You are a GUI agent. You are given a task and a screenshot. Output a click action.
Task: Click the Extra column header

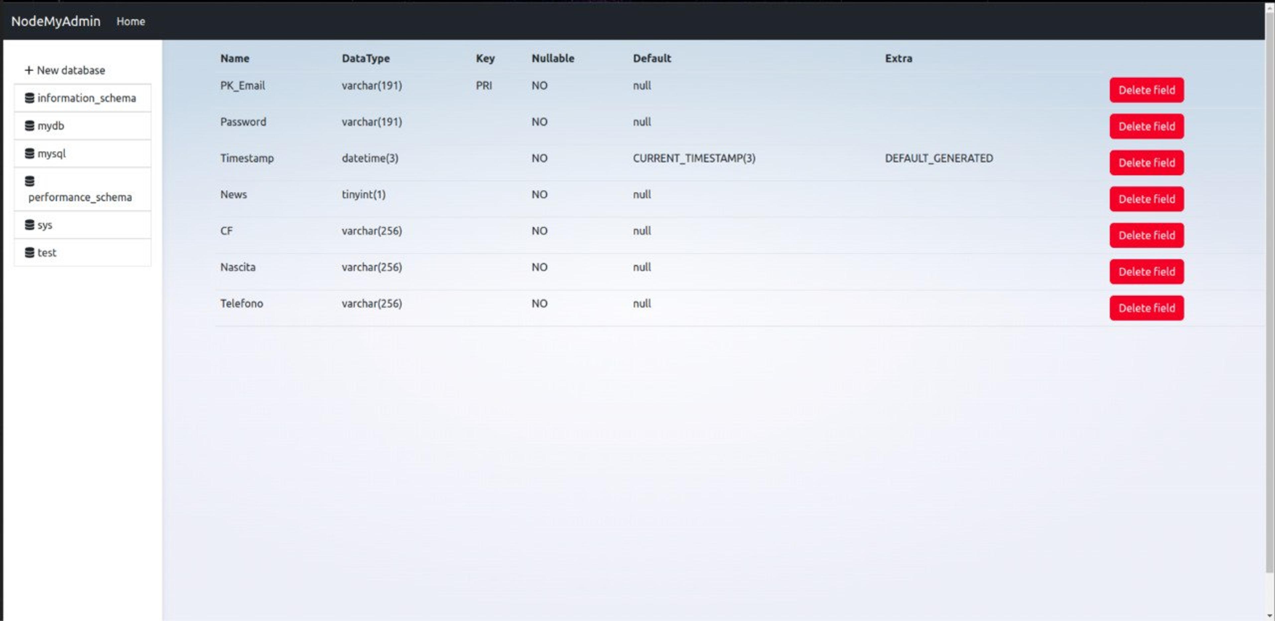pos(898,58)
